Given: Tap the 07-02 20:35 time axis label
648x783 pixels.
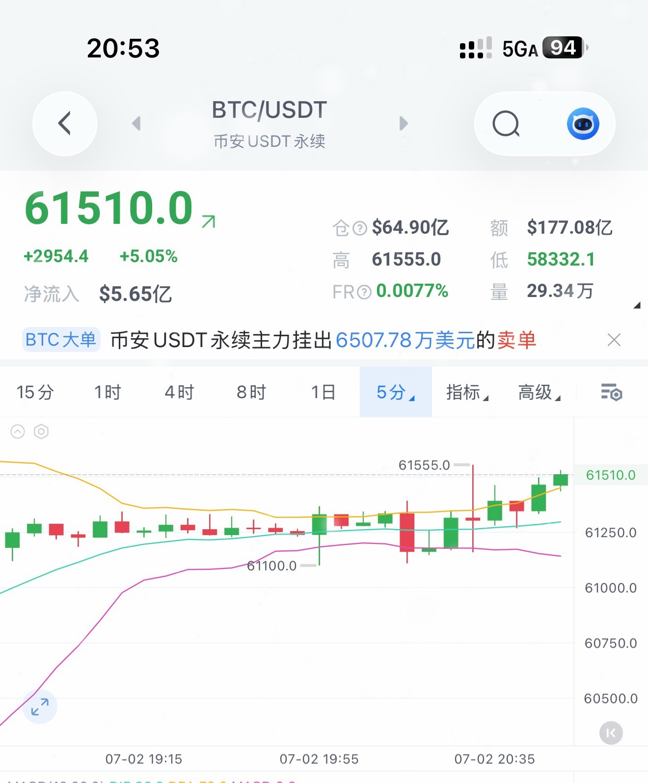Looking at the screenshot, I should pos(494,759).
